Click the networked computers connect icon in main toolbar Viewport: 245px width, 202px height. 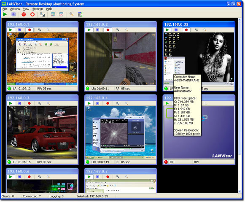click(42, 14)
